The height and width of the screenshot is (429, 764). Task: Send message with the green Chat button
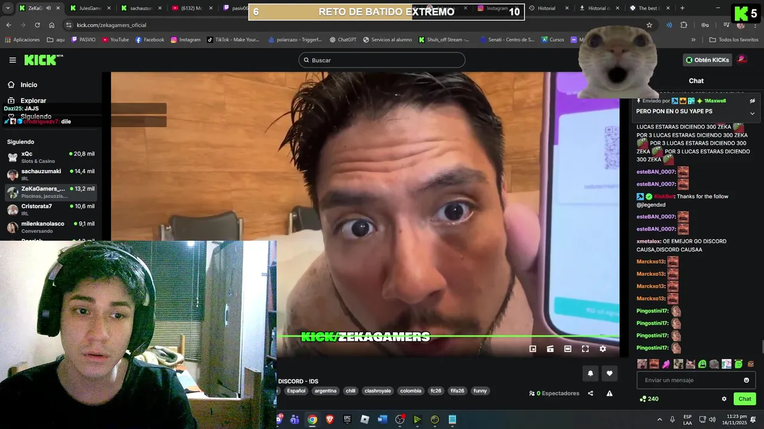click(x=745, y=399)
